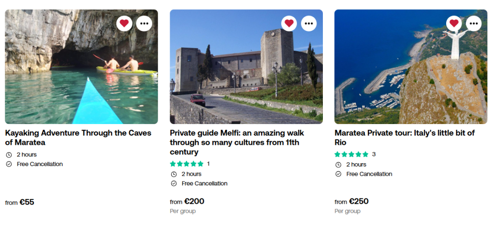The image size is (494, 225).
Task: Toggle heart on Maratea Private tour card
Action: point(454,23)
